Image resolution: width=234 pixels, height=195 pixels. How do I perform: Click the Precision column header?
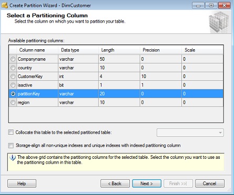point(161,50)
